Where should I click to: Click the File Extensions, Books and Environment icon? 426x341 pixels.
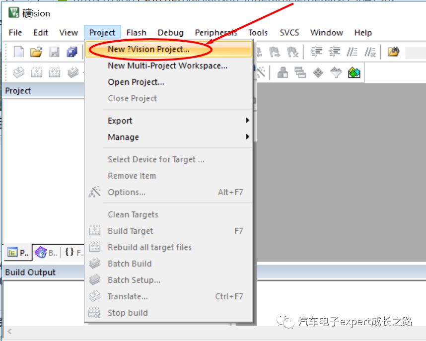pyautogui.click(x=283, y=72)
